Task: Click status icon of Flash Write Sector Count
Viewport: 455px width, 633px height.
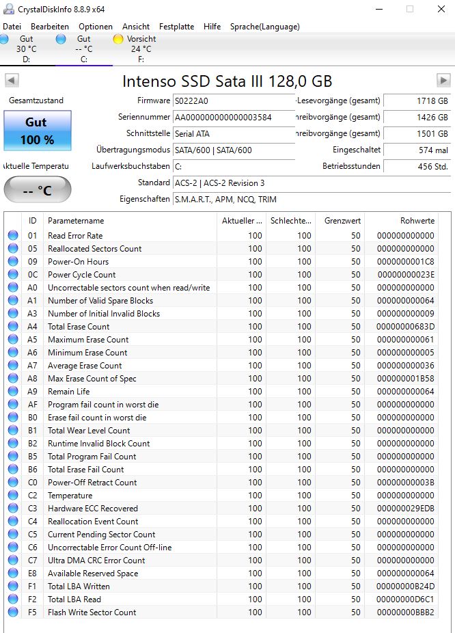Action: tap(13, 612)
